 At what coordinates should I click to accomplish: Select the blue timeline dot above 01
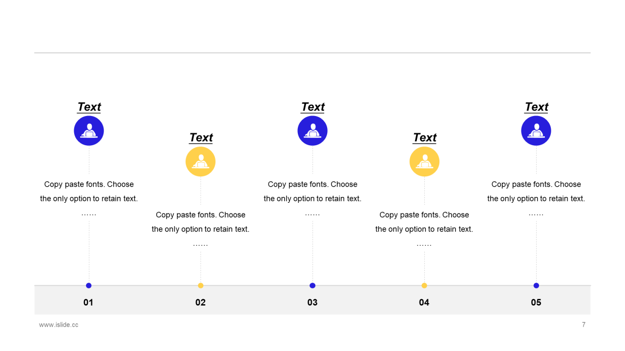coord(89,286)
